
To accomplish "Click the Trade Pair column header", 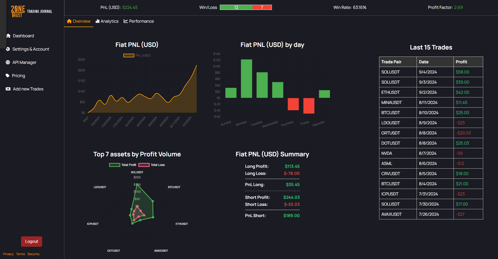I will [x=398, y=62].
